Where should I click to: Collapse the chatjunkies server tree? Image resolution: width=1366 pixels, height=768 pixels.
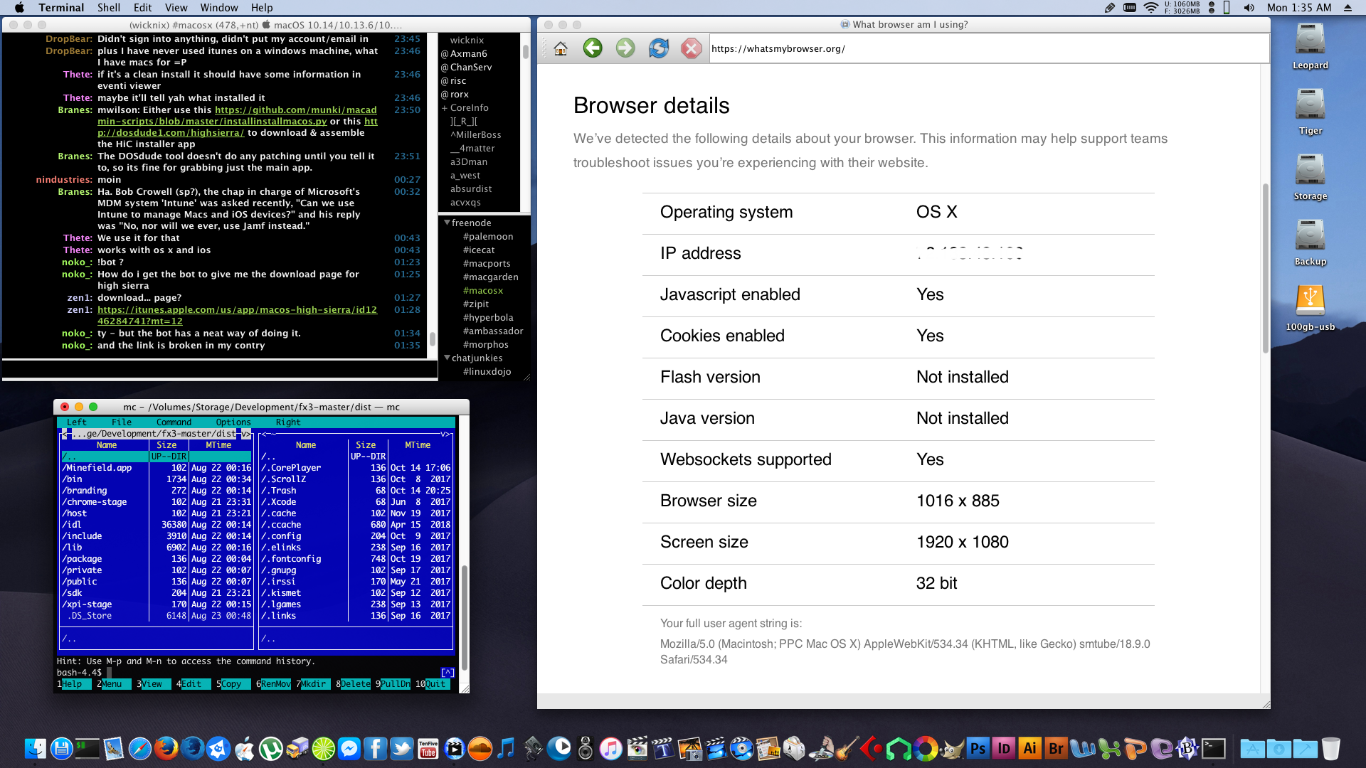(x=447, y=358)
